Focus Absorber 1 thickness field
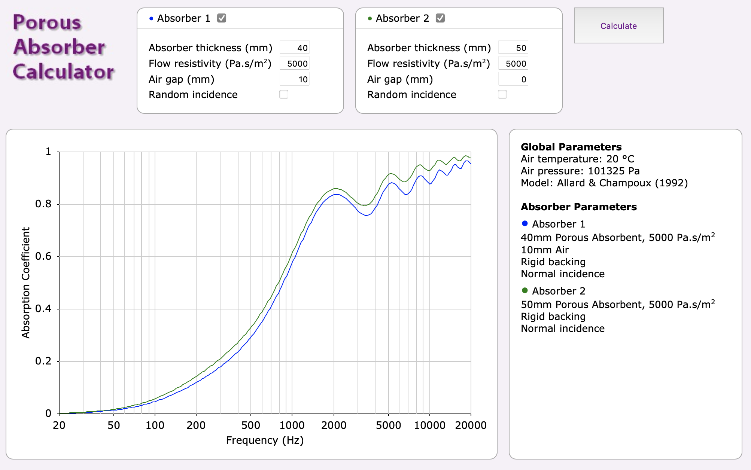Screen dimensions: 751x470 coord(295,48)
